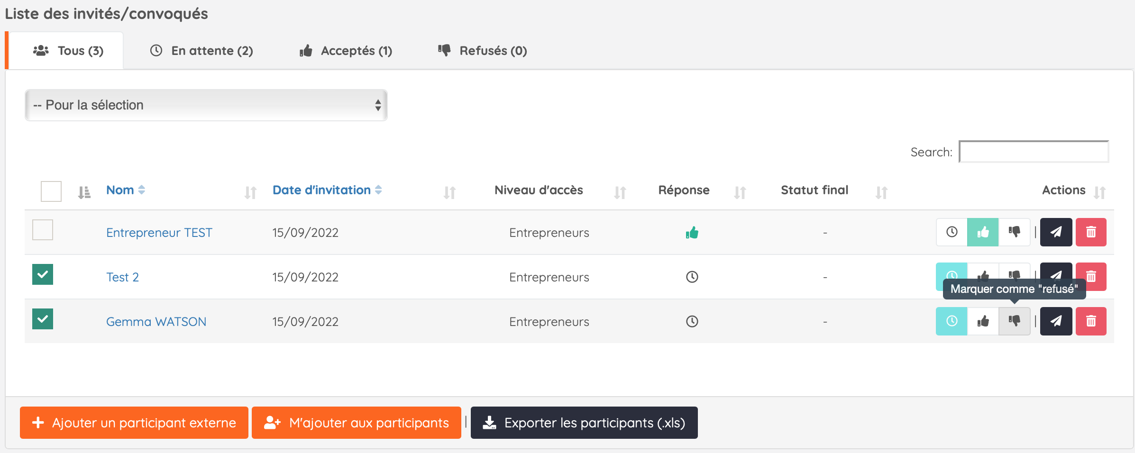Open Entrepreneur TEST profile link
Screen dimensions: 1135x453
159,233
